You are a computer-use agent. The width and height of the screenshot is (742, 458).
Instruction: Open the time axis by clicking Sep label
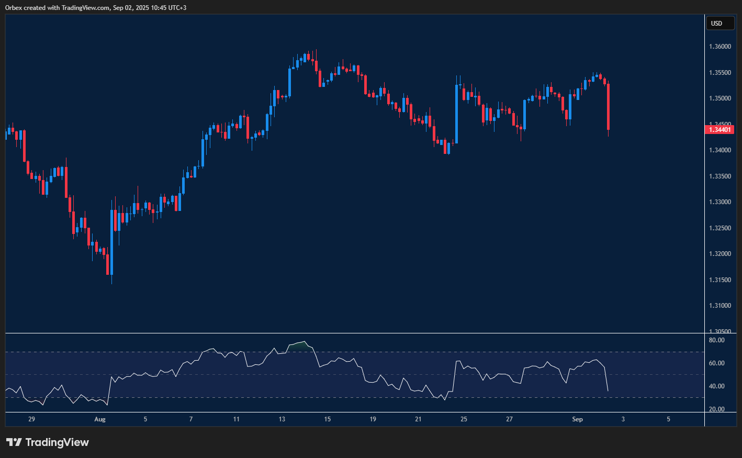tap(577, 419)
